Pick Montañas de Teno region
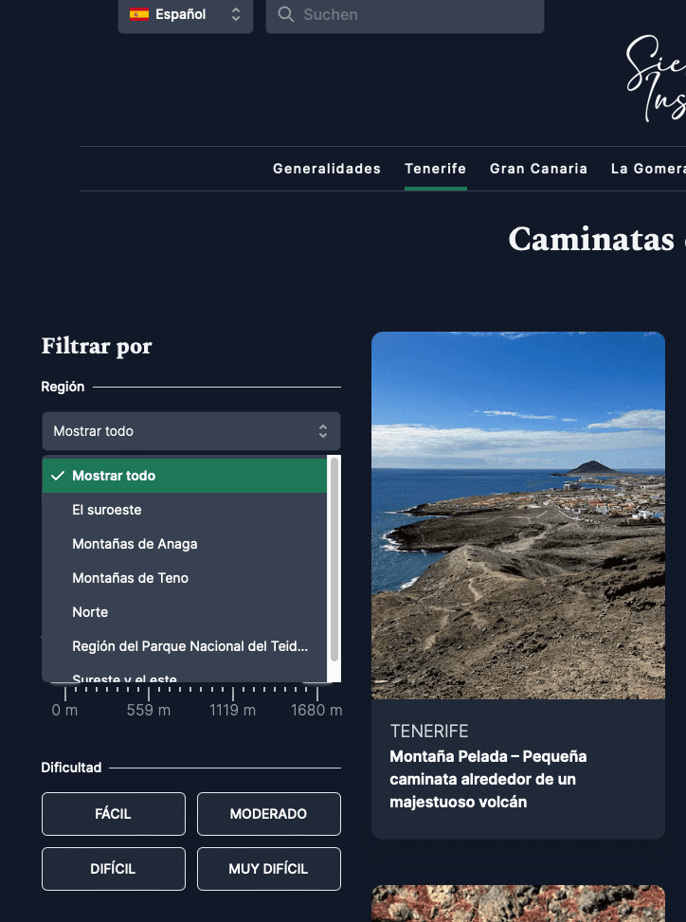The image size is (686, 922). [x=130, y=578]
